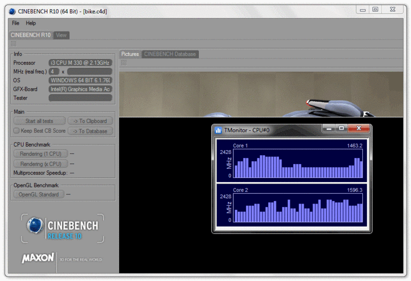Click the grip handle under CINEBENCH R10 tab
Screen dimensions: 411x281
(x=14, y=44)
